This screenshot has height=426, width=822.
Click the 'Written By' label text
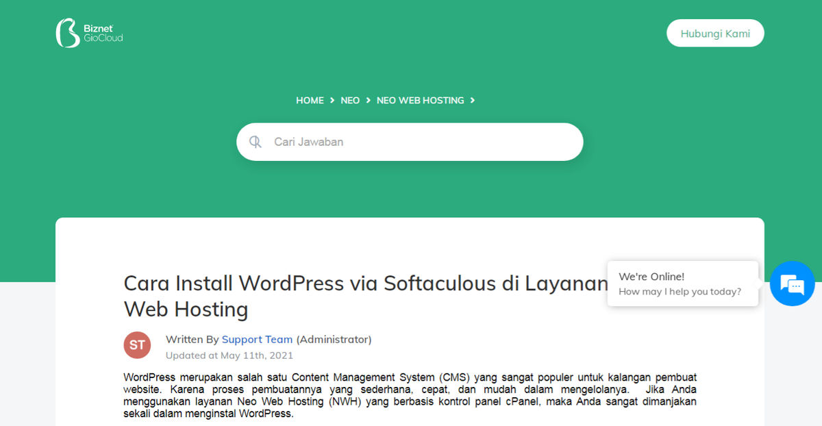(x=192, y=339)
